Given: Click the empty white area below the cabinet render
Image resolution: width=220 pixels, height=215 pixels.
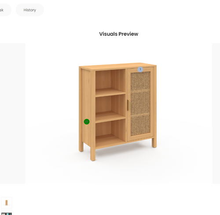Looking at the screenshot, I should tap(119, 172).
